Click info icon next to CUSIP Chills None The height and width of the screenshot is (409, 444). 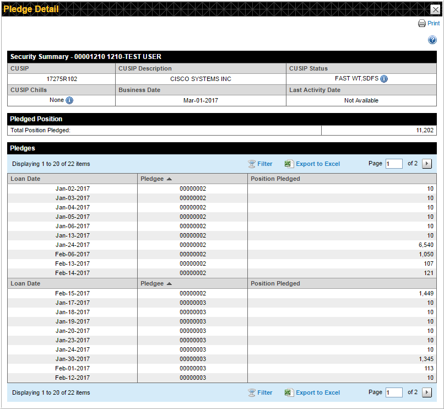(x=69, y=100)
